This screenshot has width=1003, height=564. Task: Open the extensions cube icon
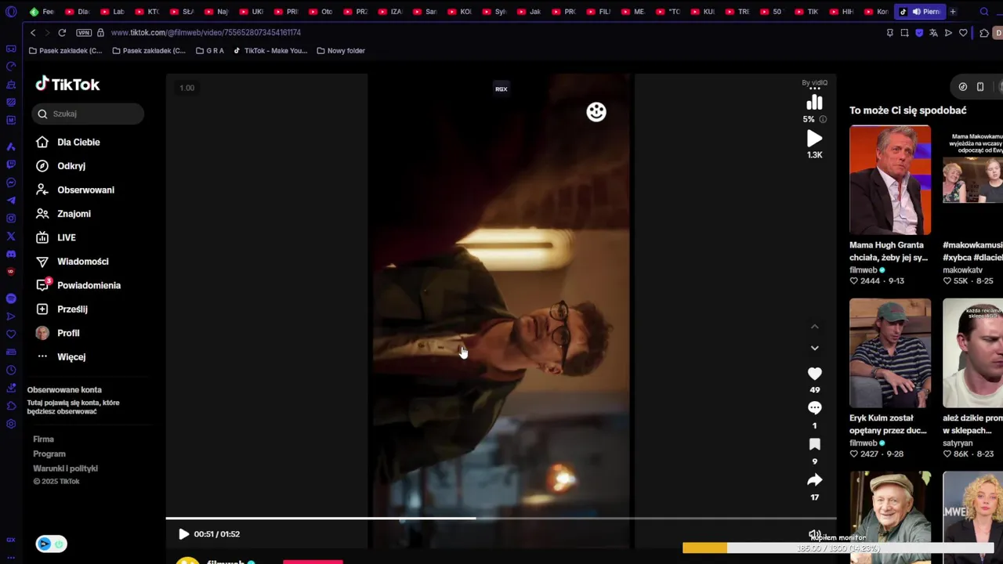point(984,33)
